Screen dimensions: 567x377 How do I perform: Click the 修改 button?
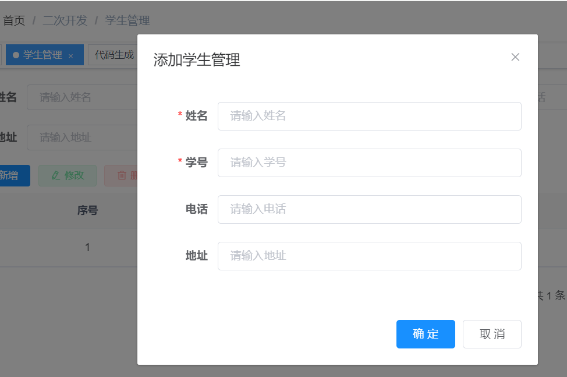click(x=67, y=175)
